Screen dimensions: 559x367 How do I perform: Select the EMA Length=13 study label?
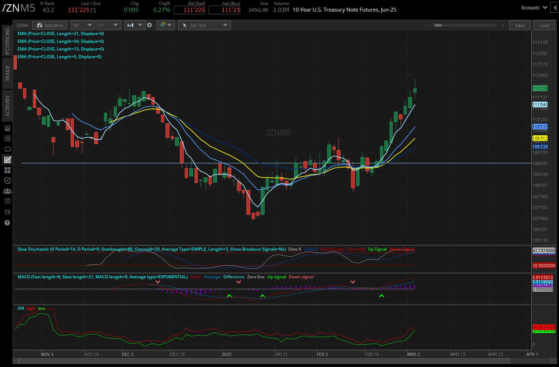61,49
